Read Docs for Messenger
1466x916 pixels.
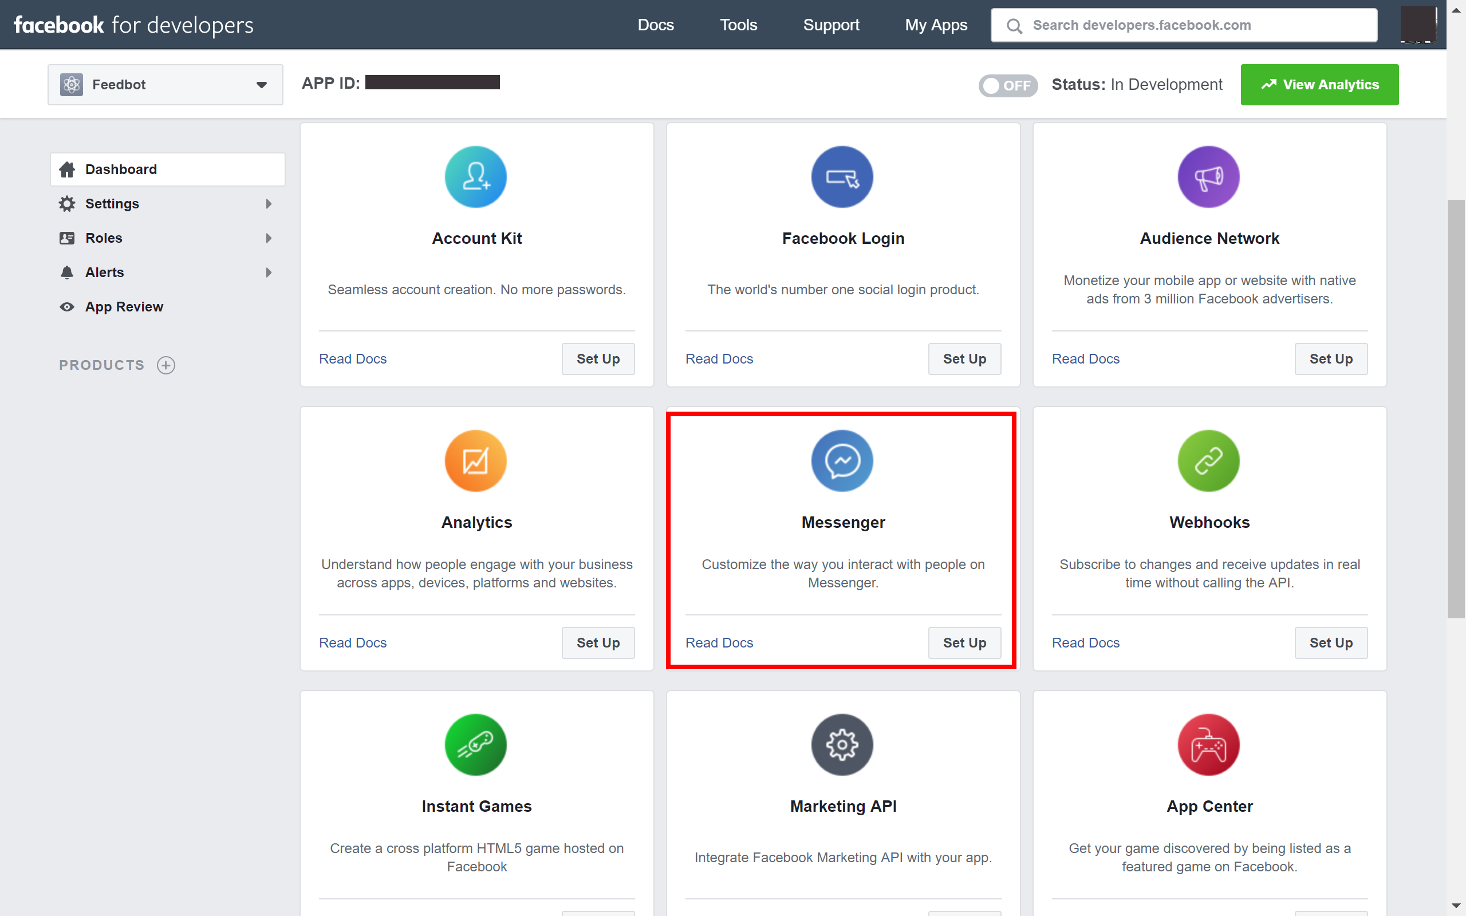coord(719,643)
